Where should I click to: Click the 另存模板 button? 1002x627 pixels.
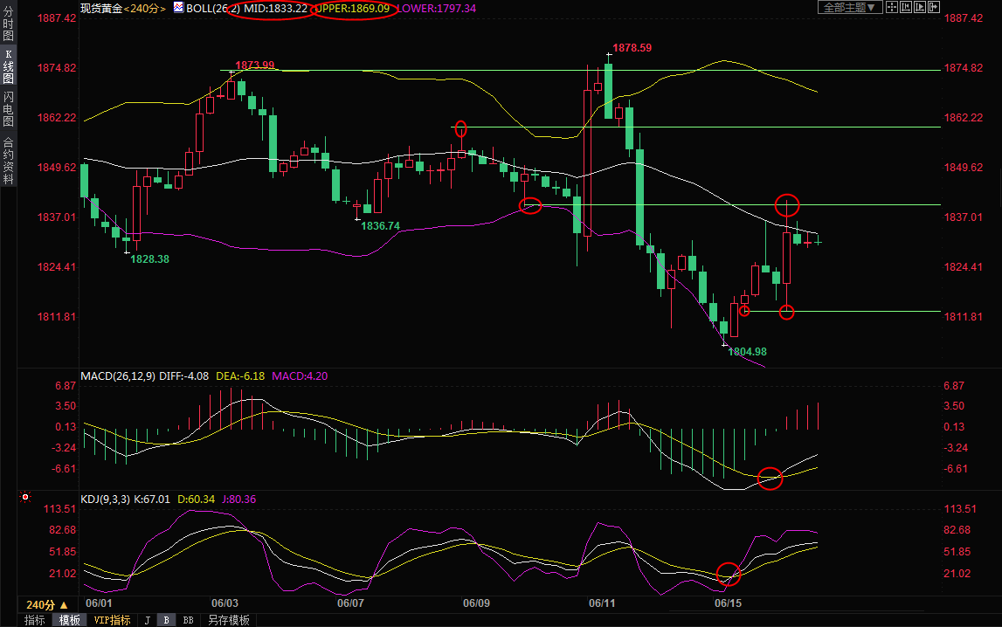point(228,620)
